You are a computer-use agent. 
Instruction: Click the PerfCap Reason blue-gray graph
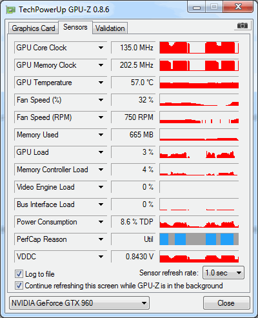tap(199, 239)
